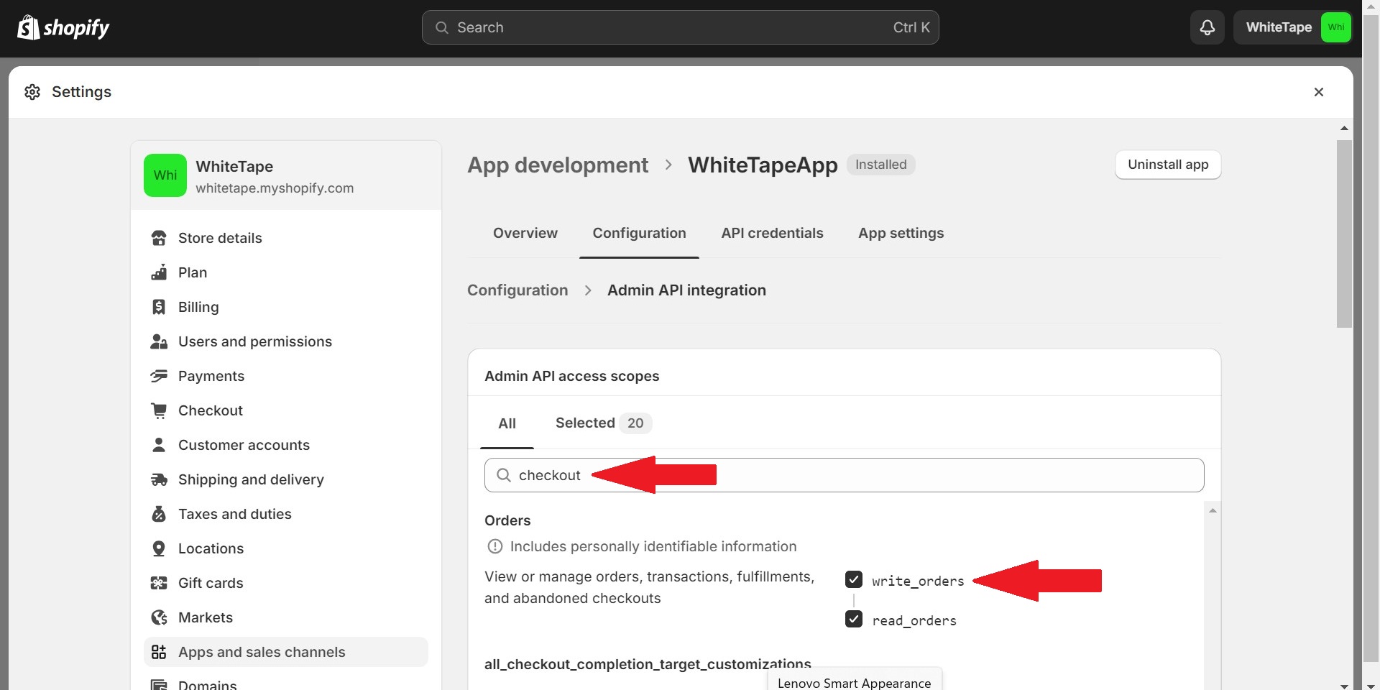
Task: Go back to App development breadcrumb
Action: 558,165
